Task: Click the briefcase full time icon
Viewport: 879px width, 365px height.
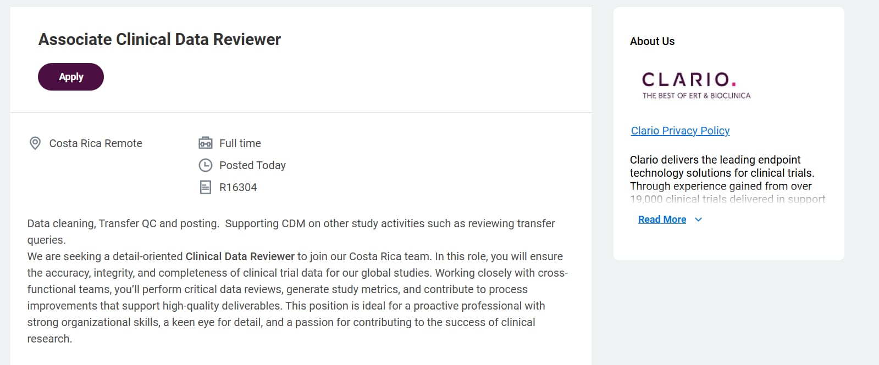Action: [205, 143]
